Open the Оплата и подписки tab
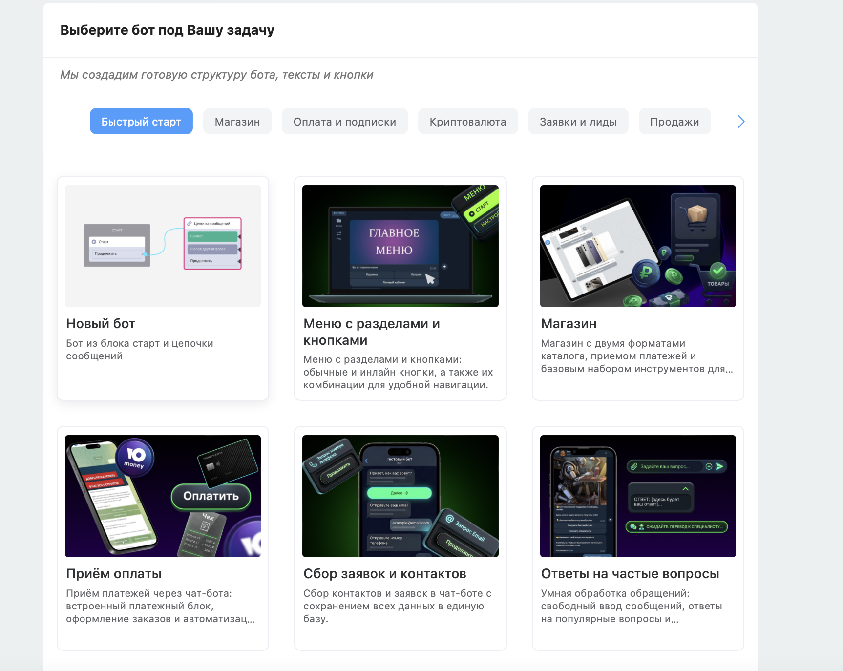The height and width of the screenshot is (671, 843). pos(345,121)
